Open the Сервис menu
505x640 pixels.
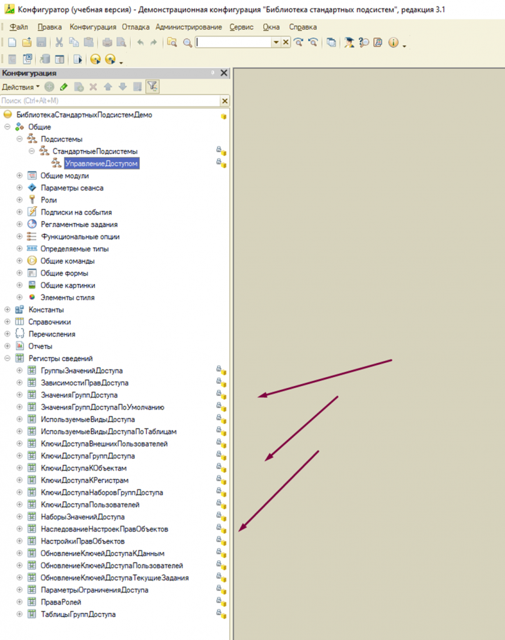pos(241,27)
